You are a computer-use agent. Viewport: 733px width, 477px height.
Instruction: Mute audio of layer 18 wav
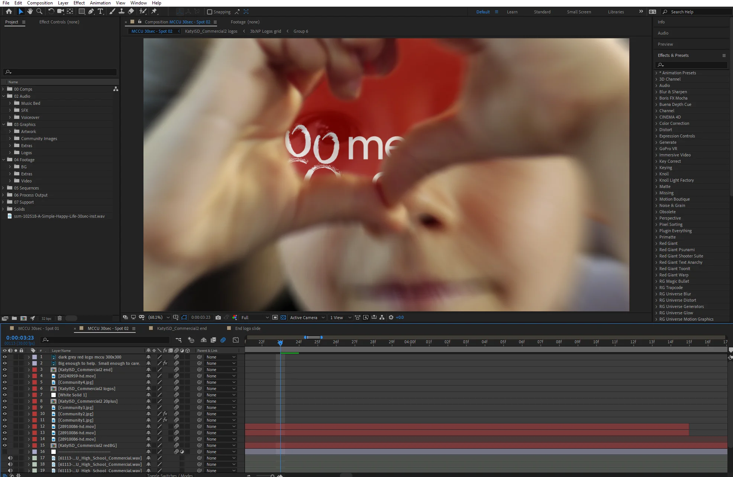pos(10,464)
